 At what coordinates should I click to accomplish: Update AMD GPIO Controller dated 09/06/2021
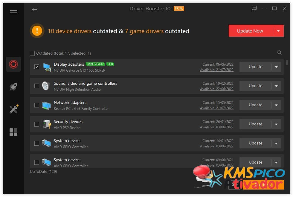pos(255,162)
